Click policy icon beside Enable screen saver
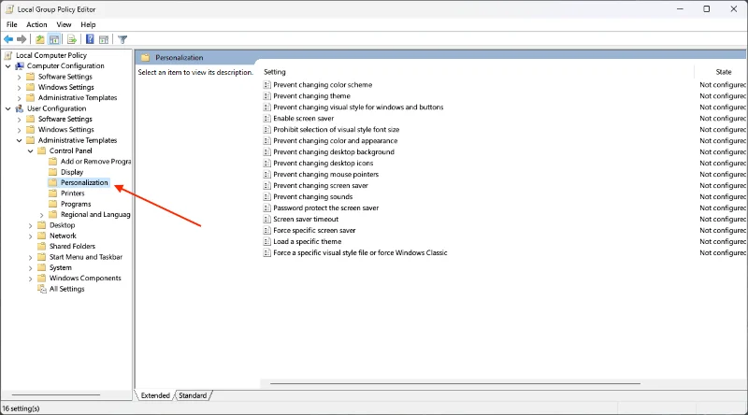 click(267, 119)
